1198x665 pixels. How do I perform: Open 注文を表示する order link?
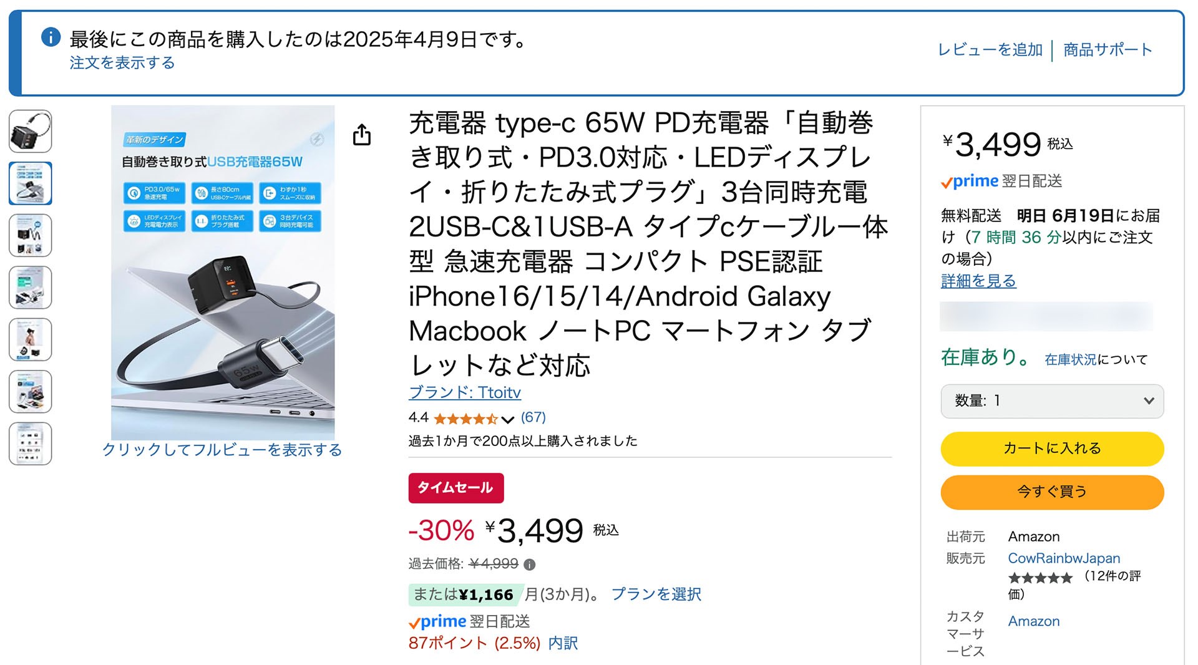pyautogui.click(x=122, y=63)
